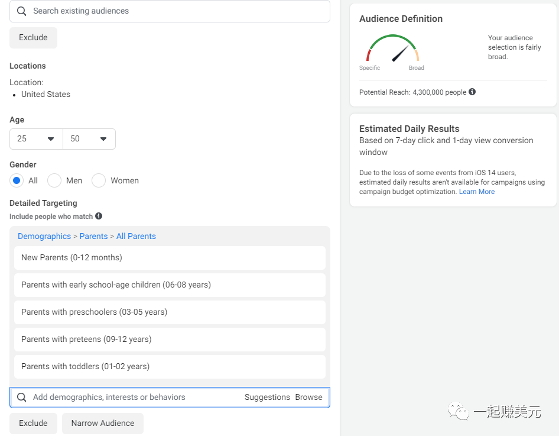This screenshot has height=436, width=559.
Task: Click the info icon next to Include people who match
Action: point(99,216)
